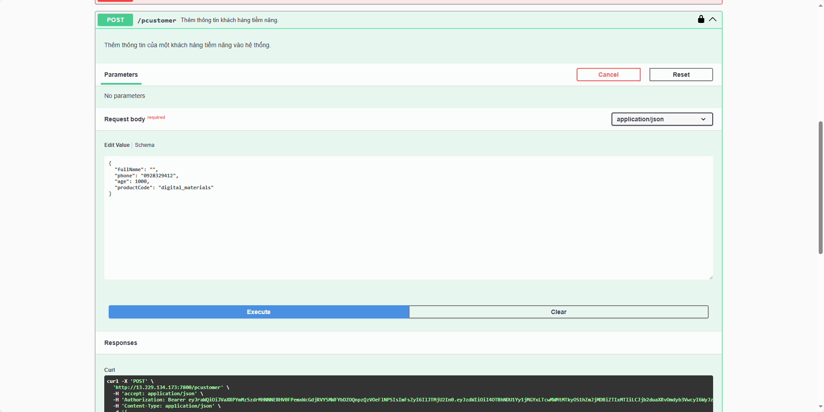The image size is (824, 412).
Task: Click the vertical page scrollbar thumb
Action: click(x=820, y=187)
